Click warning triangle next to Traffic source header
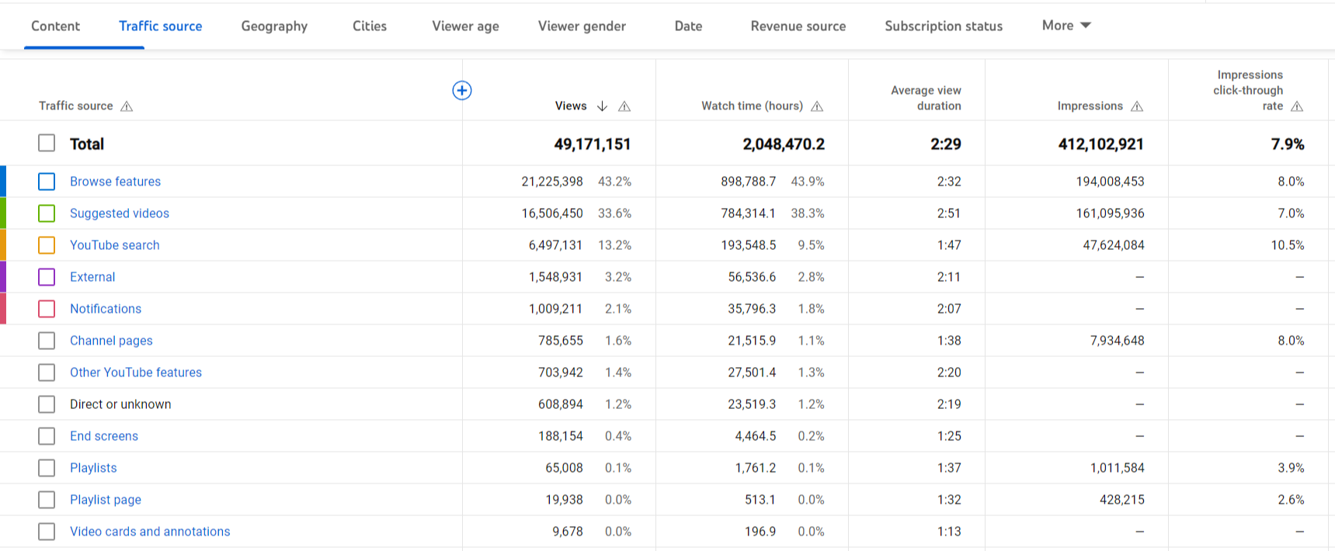This screenshot has height=551, width=1335. 127,106
